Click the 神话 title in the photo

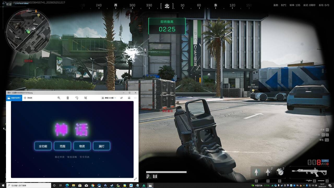point(72,129)
